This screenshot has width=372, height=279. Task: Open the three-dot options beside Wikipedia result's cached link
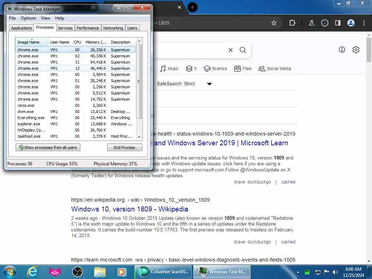[276, 242]
